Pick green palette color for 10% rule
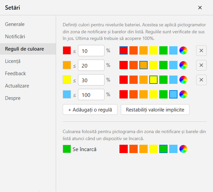The image size is (213, 192). pyautogui.click(x=163, y=51)
